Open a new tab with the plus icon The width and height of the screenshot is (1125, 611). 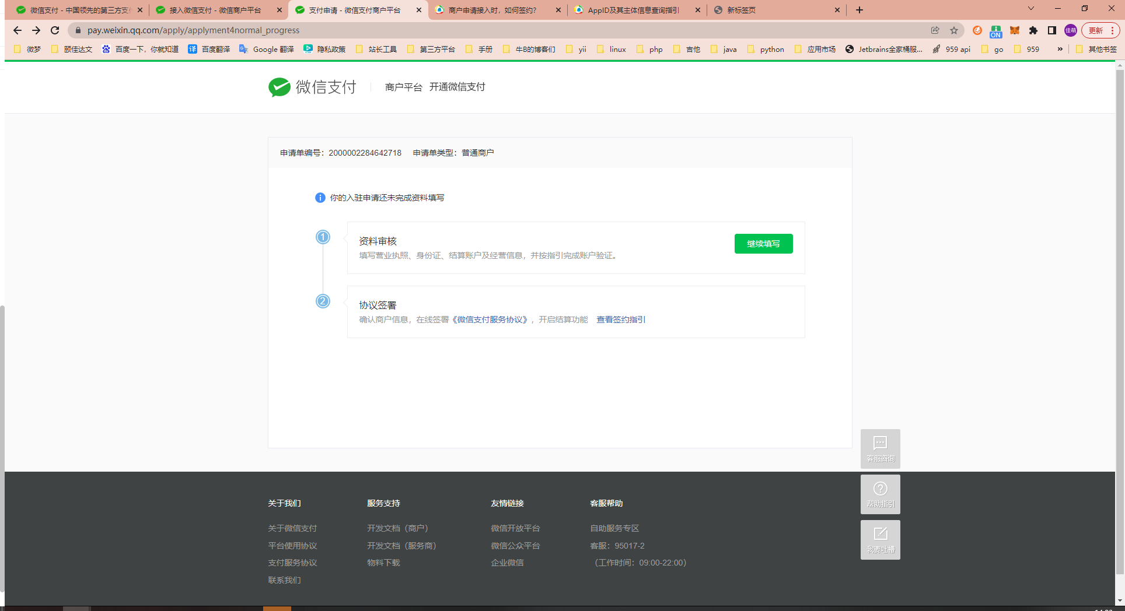pyautogui.click(x=860, y=10)
